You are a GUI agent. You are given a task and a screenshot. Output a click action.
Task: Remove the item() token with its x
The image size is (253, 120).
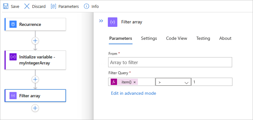pos(135,82)
